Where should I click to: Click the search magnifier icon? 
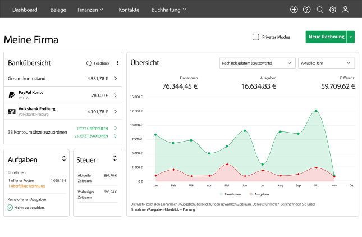(x=320, y=10)
